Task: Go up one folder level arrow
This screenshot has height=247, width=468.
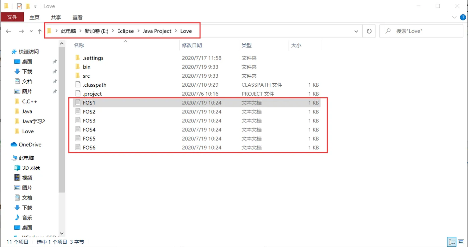Action: point(40,31)
